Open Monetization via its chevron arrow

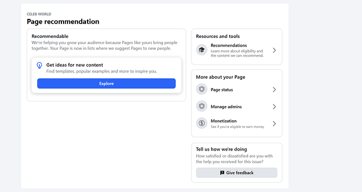click(x=274, y=124)
